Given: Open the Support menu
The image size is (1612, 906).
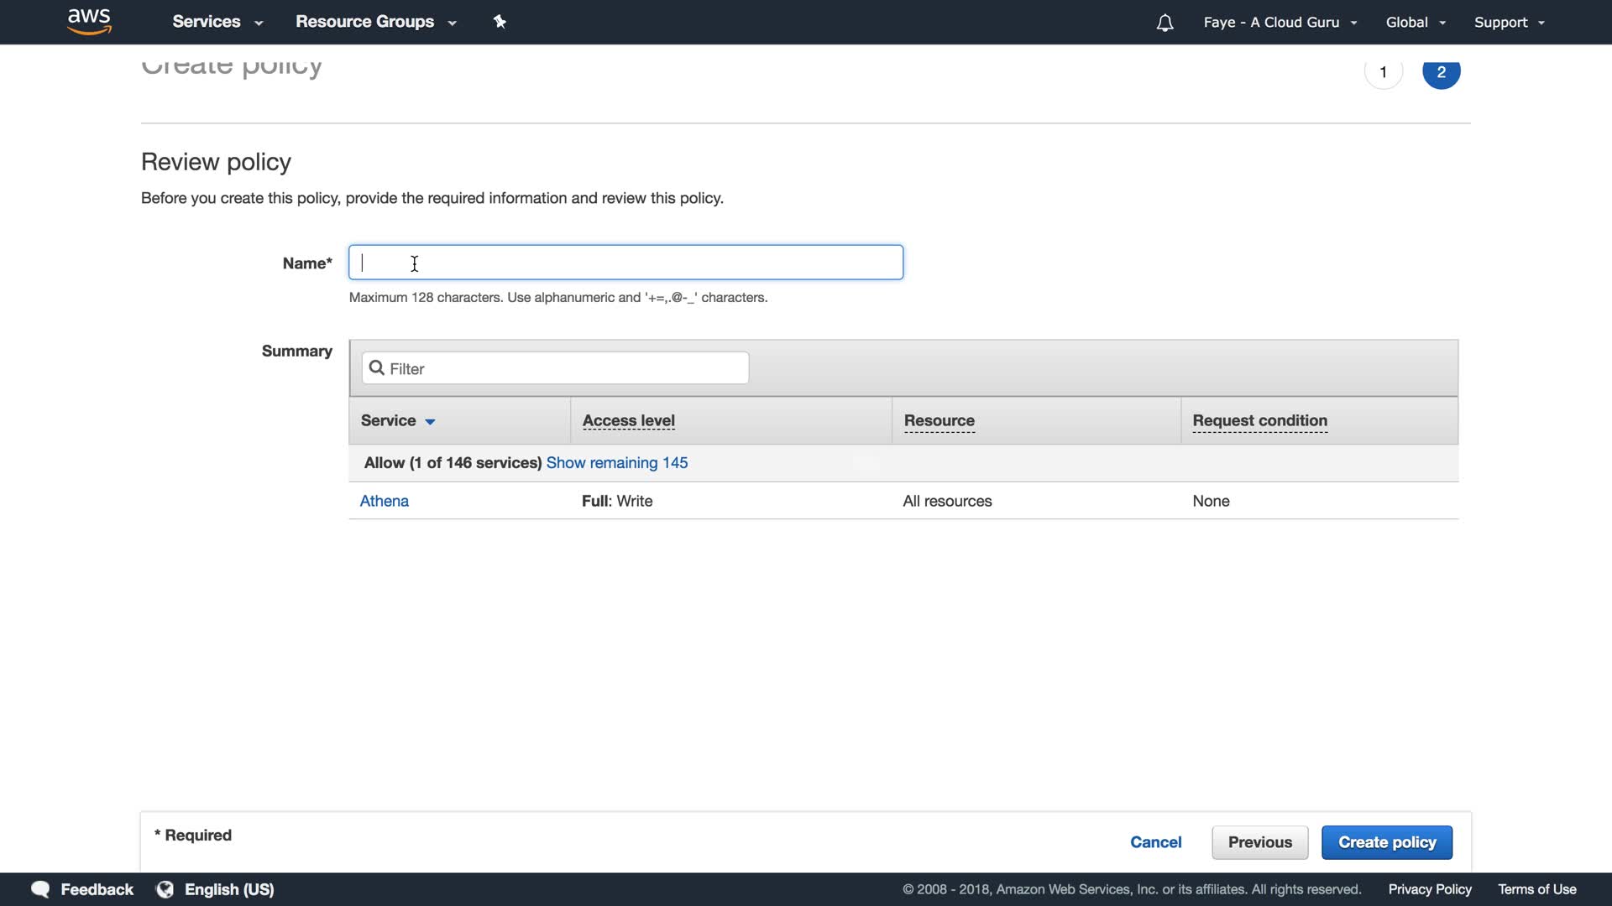Looking at the screenshot, I should pyautogui.click(x=1509, y=23).
